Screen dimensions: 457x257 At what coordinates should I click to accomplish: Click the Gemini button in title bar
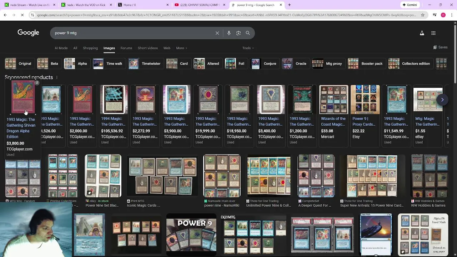click(x=410, y=5)
